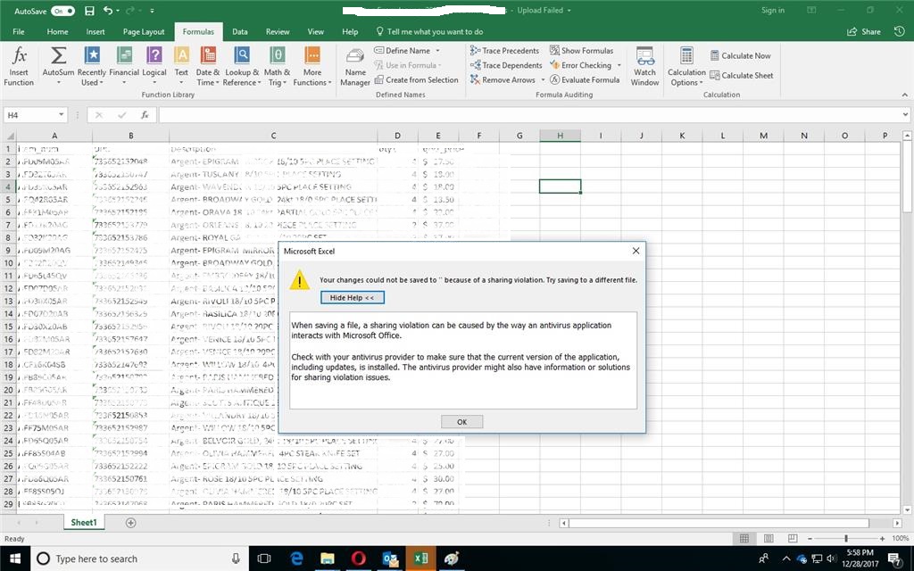Open the Calculation Options dropdown

[686, 66]
